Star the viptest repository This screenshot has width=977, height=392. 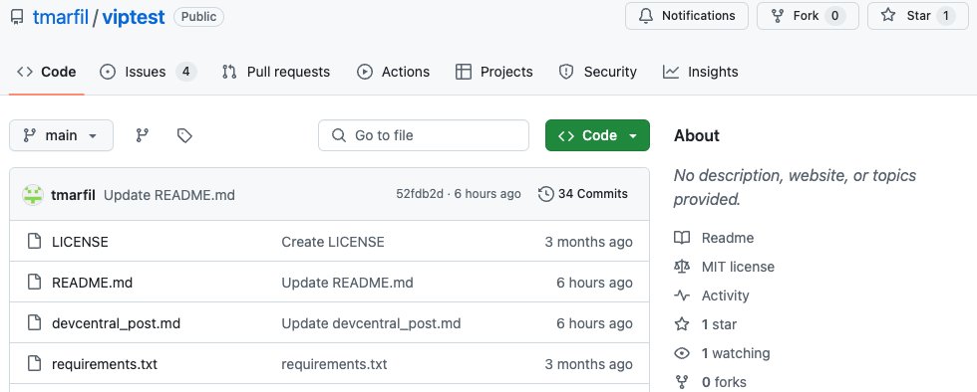(918, 16)
